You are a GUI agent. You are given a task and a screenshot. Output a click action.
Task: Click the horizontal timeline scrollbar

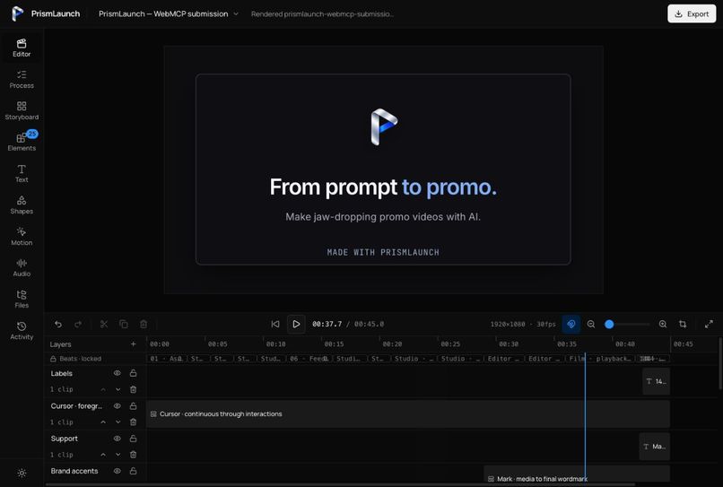340,484
